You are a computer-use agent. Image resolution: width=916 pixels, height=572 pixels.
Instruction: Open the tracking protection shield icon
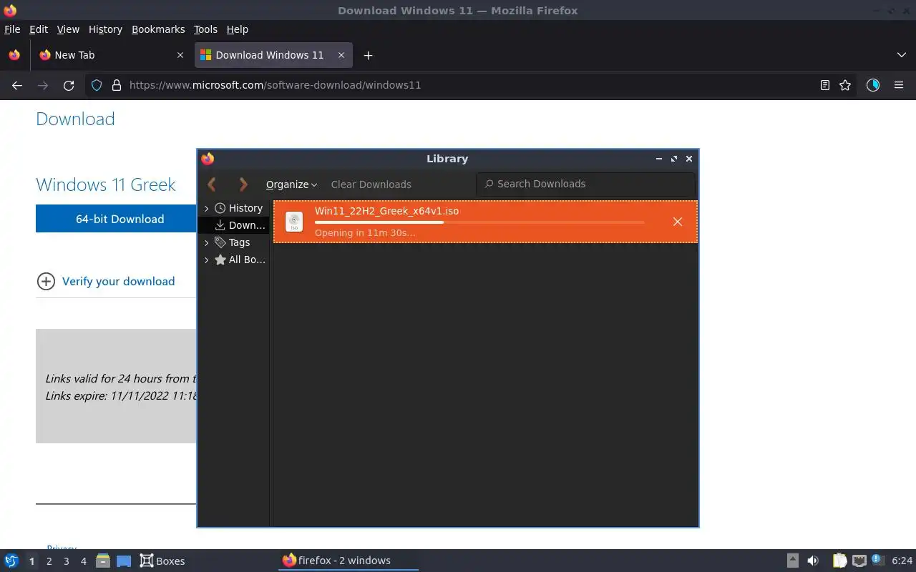[97, 85]
